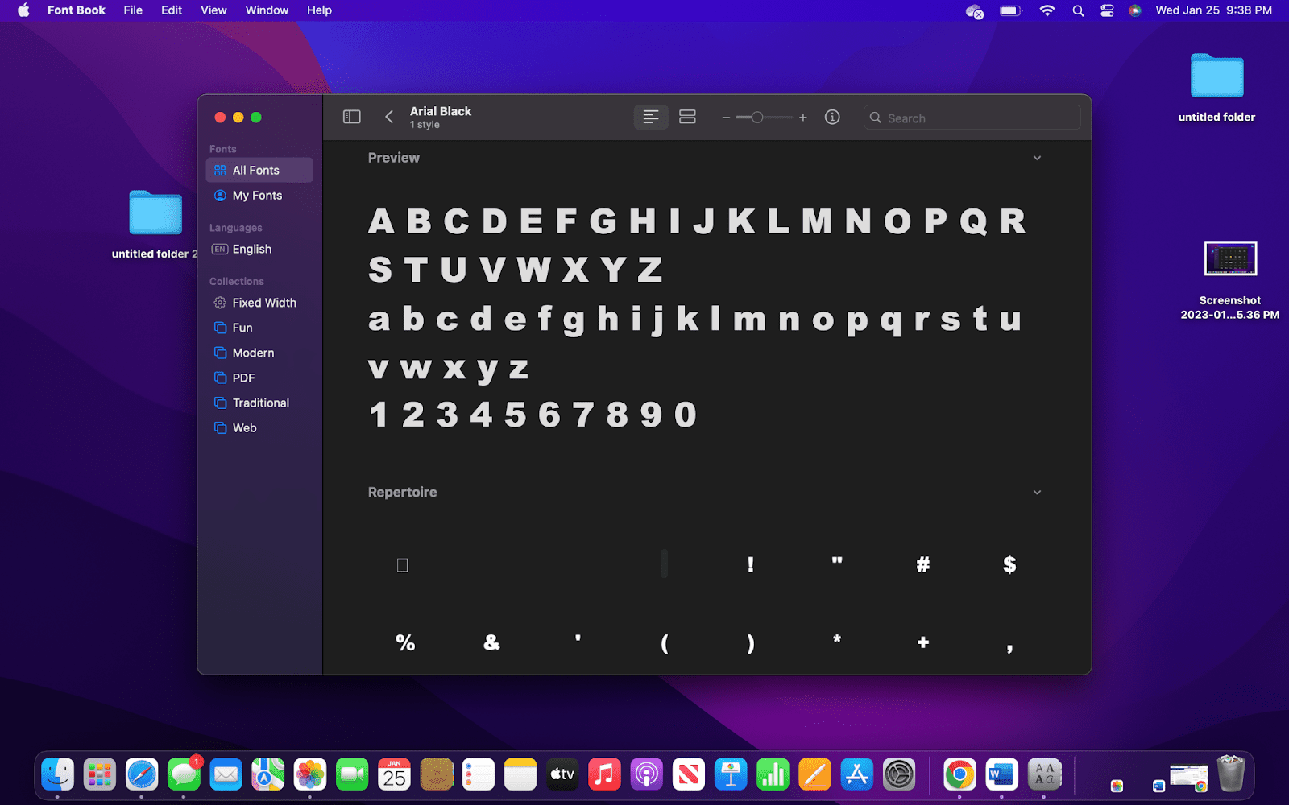1289x805 pixels.
Task: Open the File menu
Action: click(133, 10)
